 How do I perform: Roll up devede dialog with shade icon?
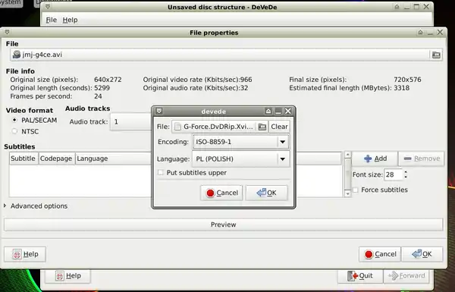tap(268, 111)
